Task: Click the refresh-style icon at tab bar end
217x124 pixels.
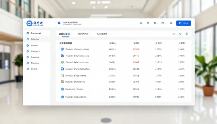Action: [x=187, y=34]
